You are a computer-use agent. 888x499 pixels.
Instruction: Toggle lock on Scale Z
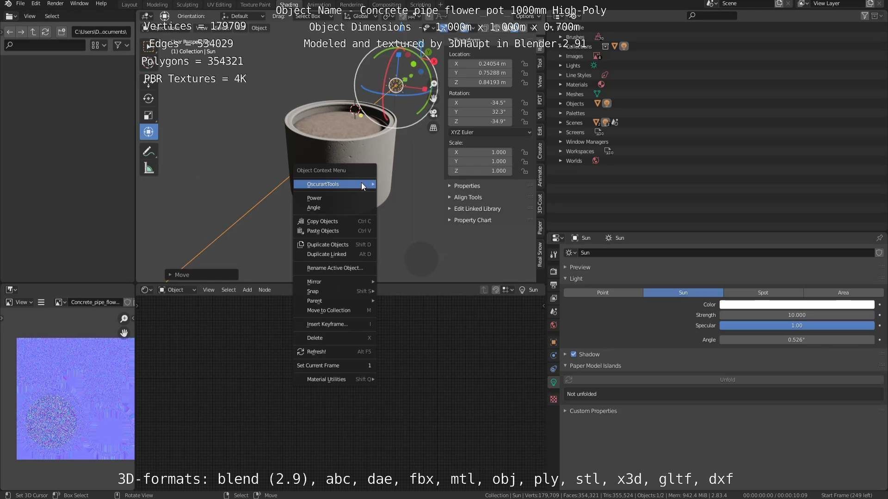click(x=524, y=171)
